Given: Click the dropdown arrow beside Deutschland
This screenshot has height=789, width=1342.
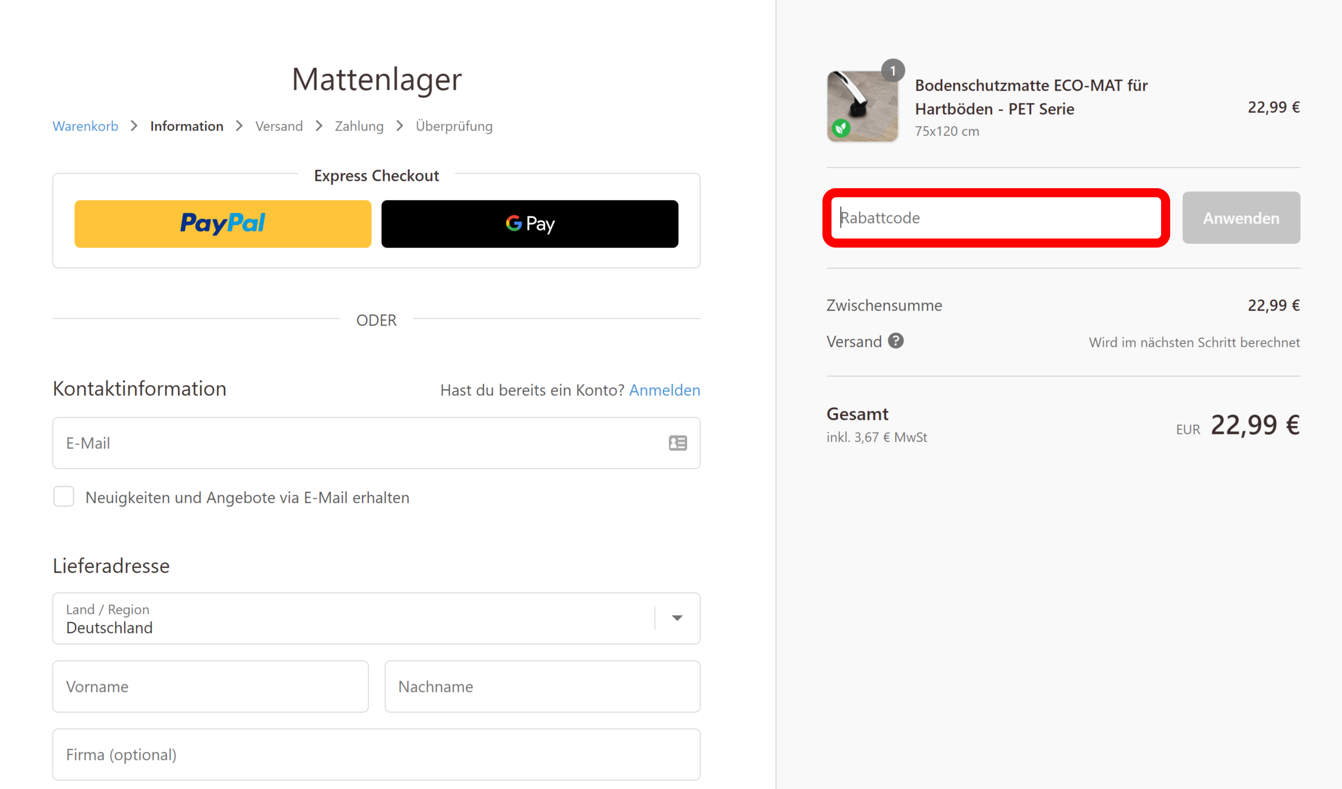Looking at the screenshot, I should pyautogui.click(x=677, y=618).
